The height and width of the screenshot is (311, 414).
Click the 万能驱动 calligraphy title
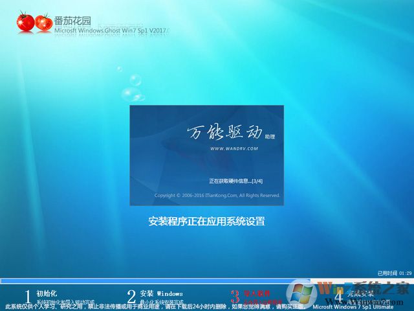(225, 132)
